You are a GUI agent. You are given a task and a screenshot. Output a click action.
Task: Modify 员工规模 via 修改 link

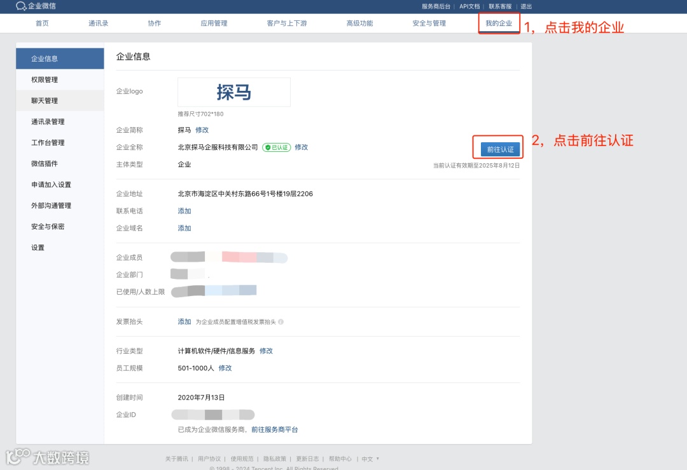point(225,368)
